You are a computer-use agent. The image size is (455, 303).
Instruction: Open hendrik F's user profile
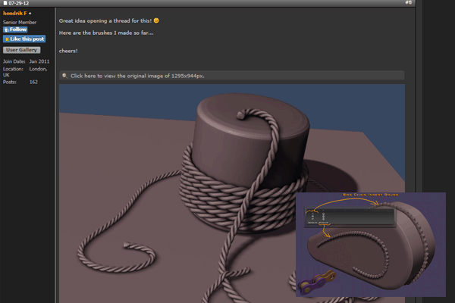pyautogui.click(x=14, y=14)
